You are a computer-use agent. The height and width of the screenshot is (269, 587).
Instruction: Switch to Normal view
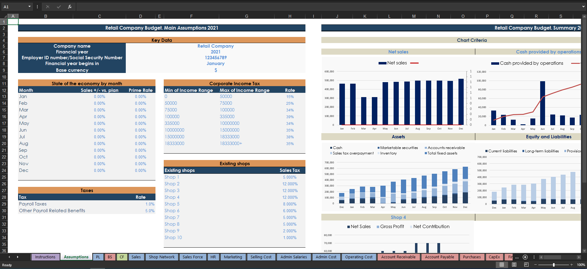pyautogui.click(x=502, y=265)
